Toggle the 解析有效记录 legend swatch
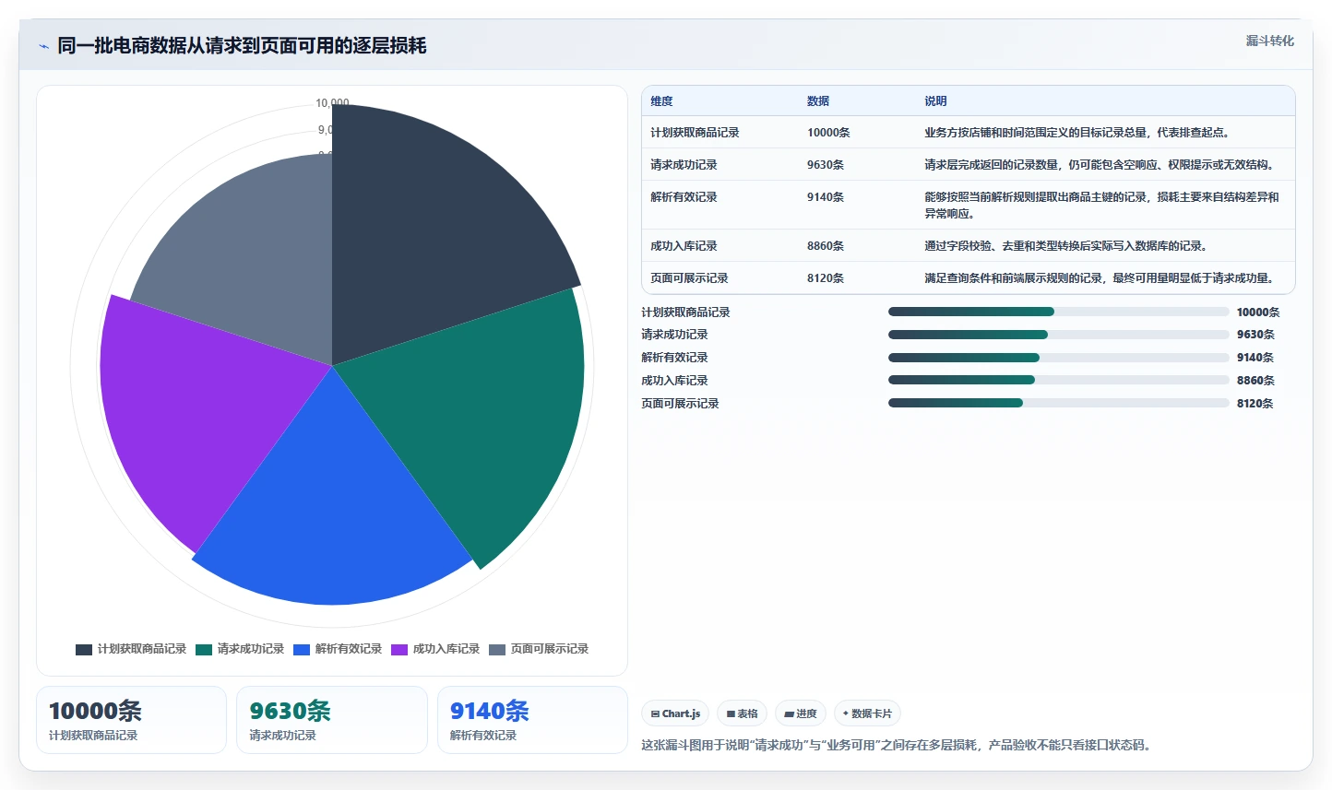Screen dimensions: 1332x790 pyautogui.click(x=302, y=650)
